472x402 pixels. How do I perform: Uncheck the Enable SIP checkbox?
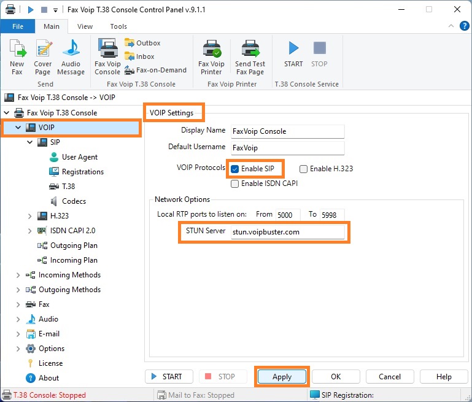coord(235,169)
